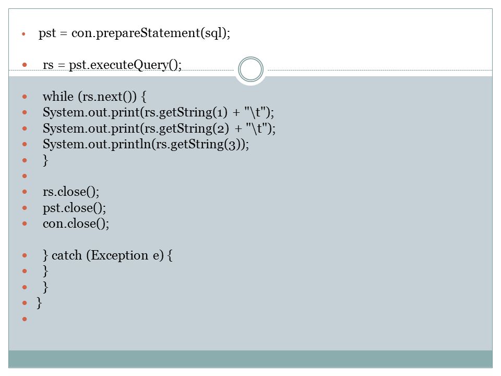Click the circle ornament on the divider

point(251,69)
